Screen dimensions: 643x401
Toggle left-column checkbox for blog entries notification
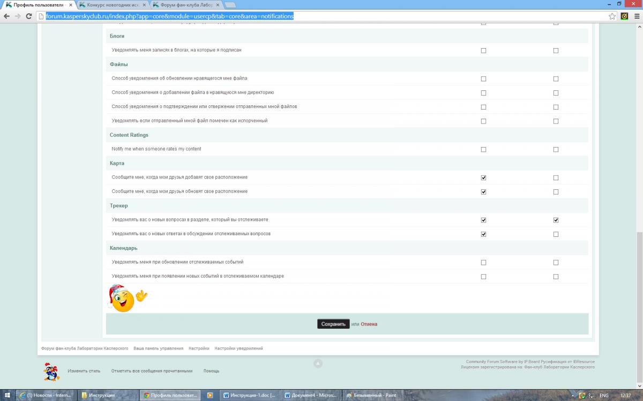(x=483, y=51)
